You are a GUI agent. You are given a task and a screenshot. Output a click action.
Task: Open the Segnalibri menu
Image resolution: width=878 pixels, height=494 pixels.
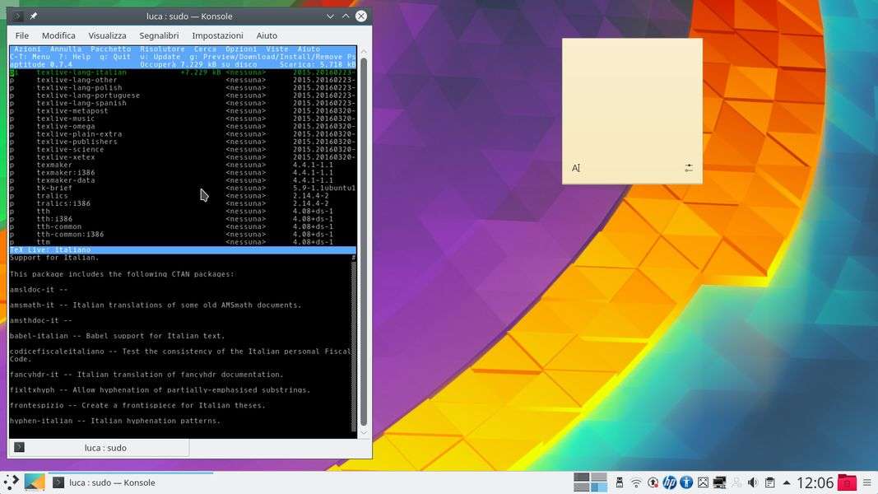(x=159, y=35)
